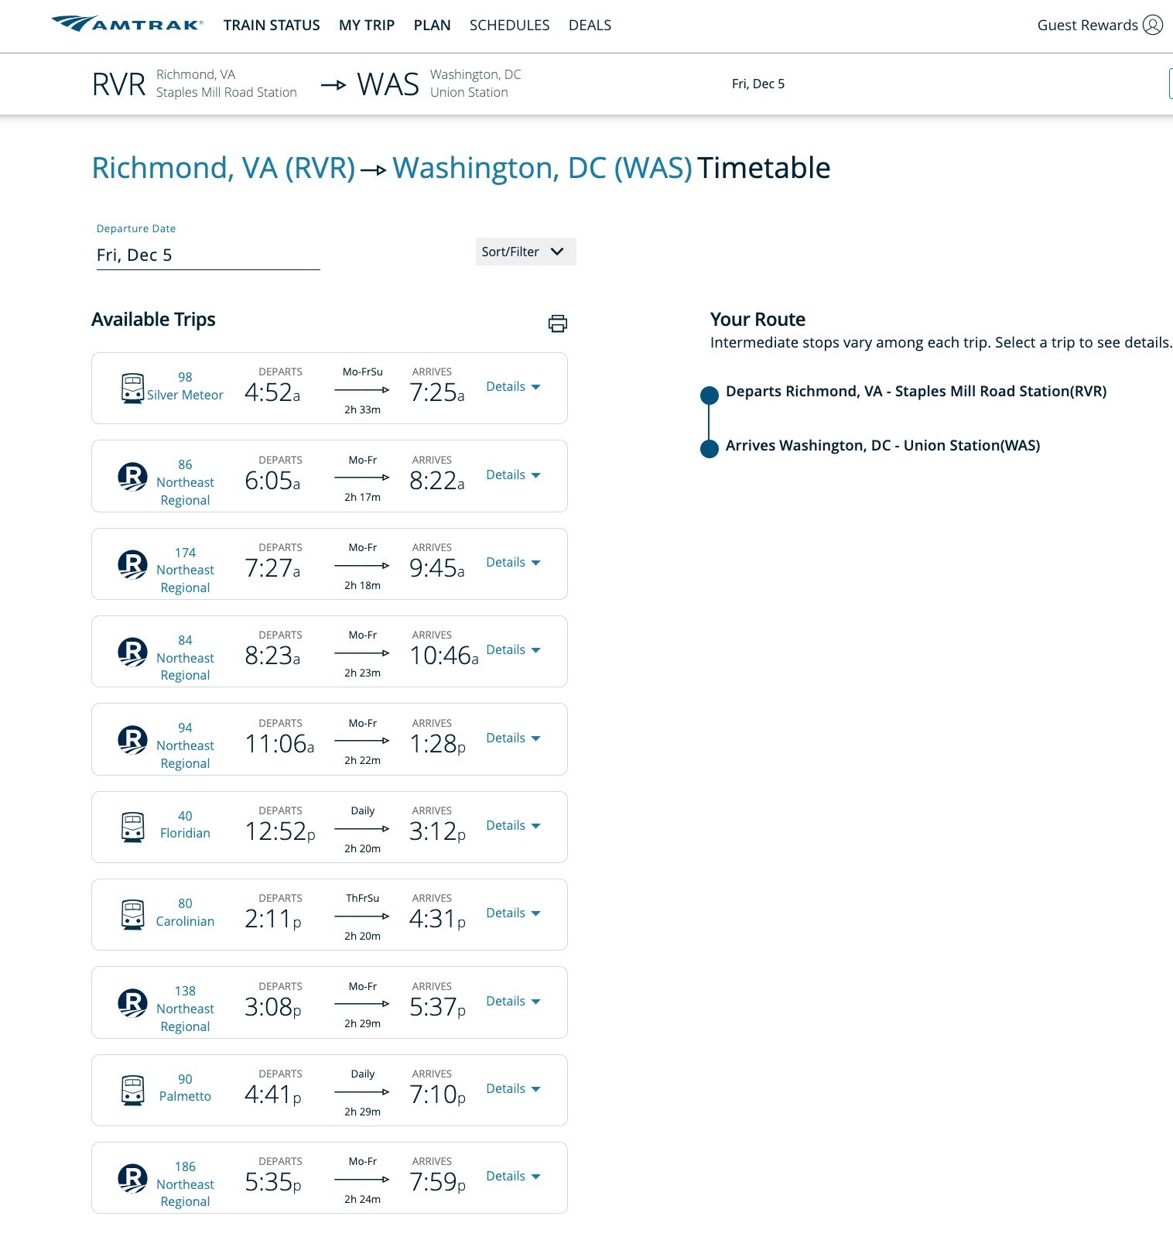The image size is (1173, 1254).
Task: Click the Carolinian train icon
Action: (x=132, y=914)
